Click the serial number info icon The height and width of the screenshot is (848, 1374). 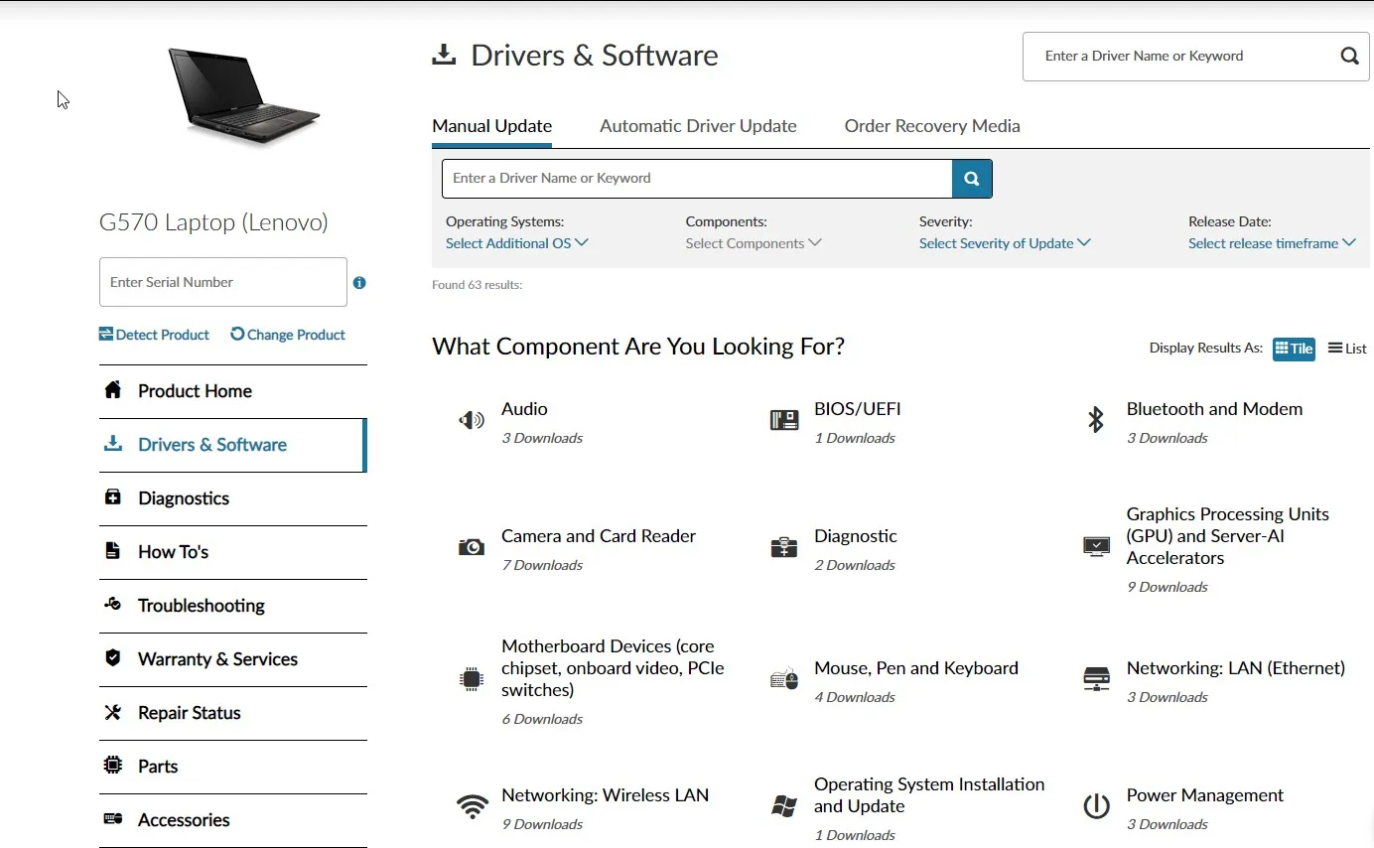click(x=359, y=283)
